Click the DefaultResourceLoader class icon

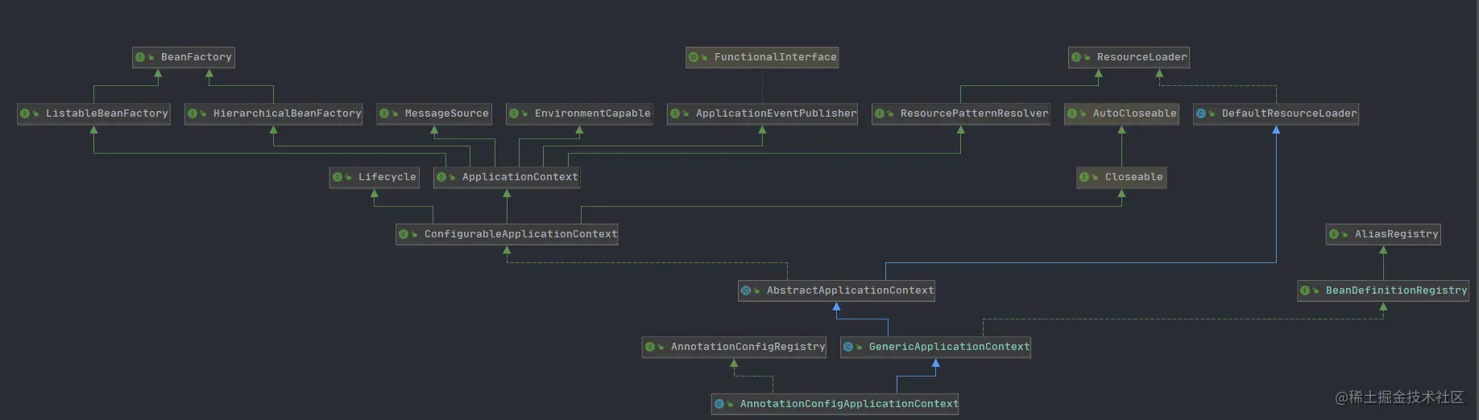click(1201, 113)
